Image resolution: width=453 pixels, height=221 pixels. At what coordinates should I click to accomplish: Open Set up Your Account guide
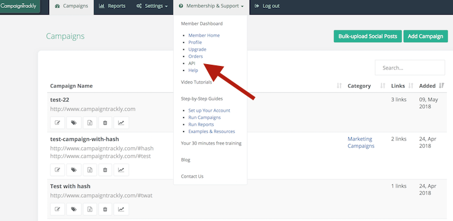[x=209, y=111]
